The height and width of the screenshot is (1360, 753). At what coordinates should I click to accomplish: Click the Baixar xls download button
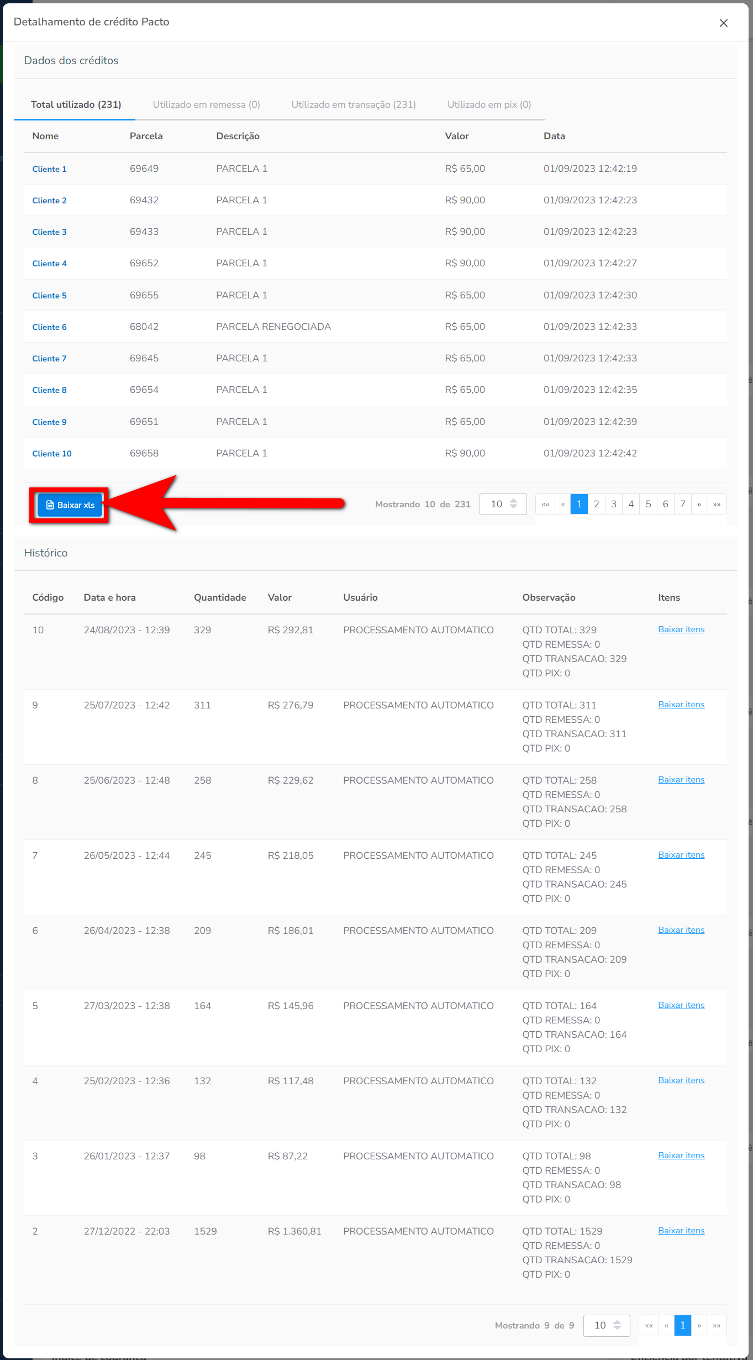click(x=70, y=505)
